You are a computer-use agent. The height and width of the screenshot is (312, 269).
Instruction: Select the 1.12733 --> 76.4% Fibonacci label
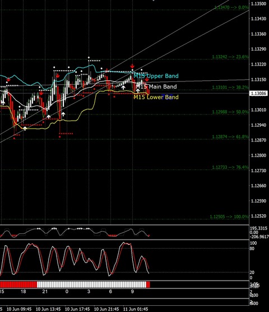click(230, 167)
